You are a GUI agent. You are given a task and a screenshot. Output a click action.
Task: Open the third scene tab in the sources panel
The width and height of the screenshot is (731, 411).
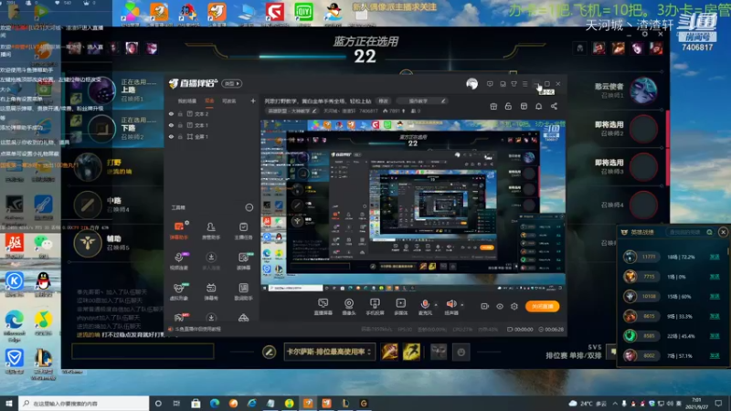pyautogui.click(x=229, y=101)
